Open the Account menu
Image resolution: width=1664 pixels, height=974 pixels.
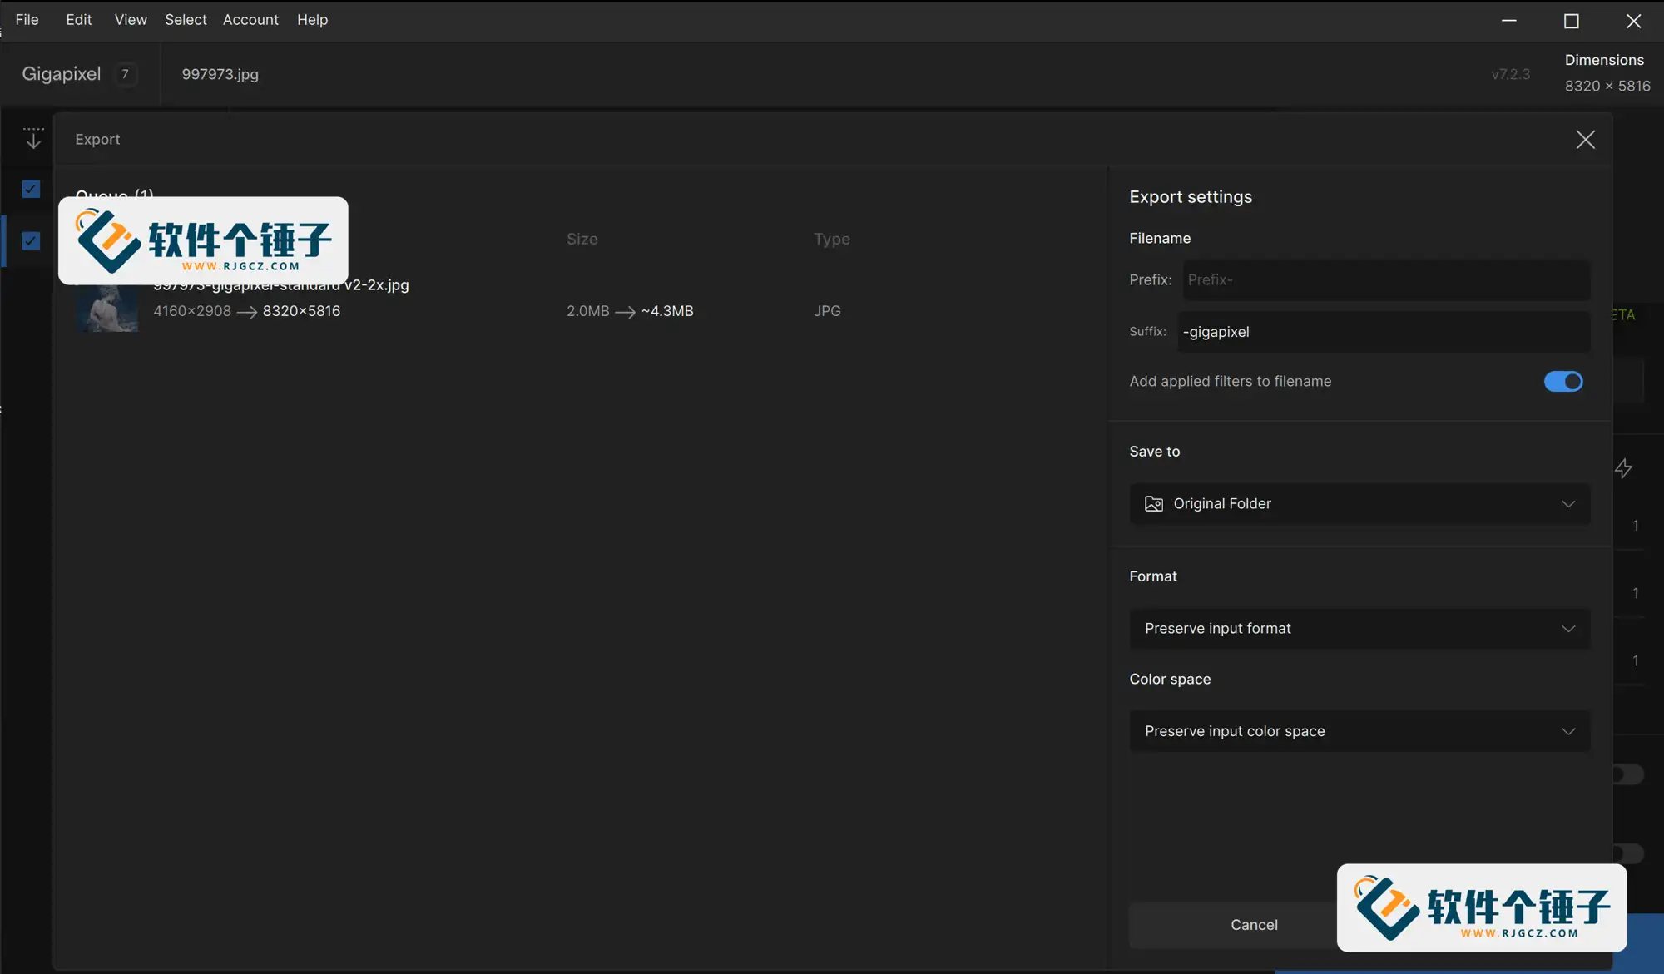click(250, 19)
